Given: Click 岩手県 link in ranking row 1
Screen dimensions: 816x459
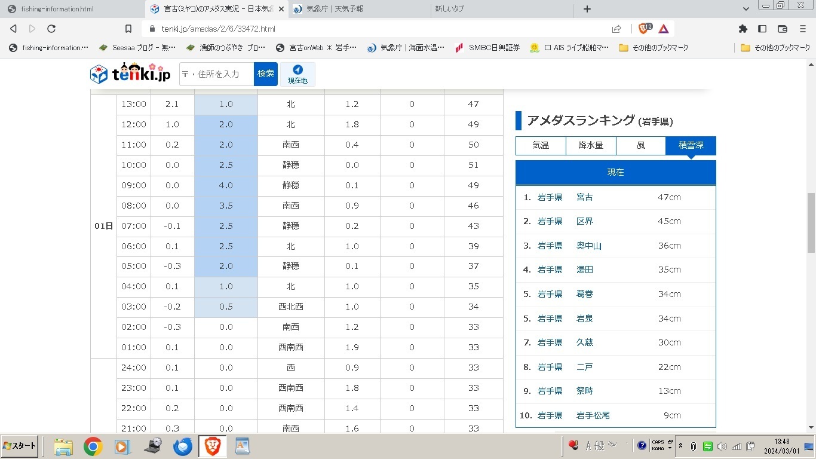Looking at the screenshot, I should (550, 197).
